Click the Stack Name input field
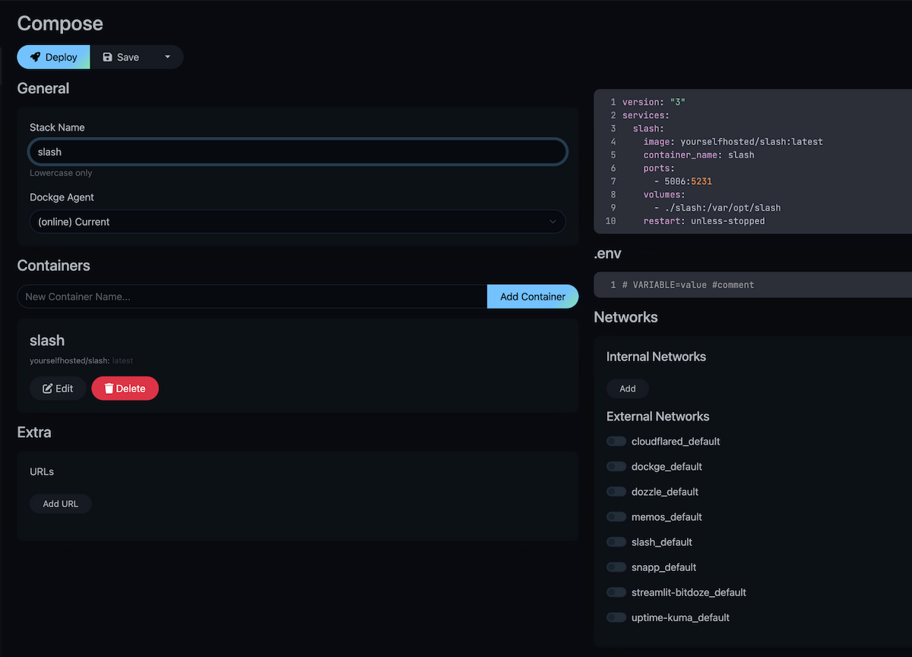The width and height of the screenshot is (912, 657). pyautogui.click(x=297, y=152)
